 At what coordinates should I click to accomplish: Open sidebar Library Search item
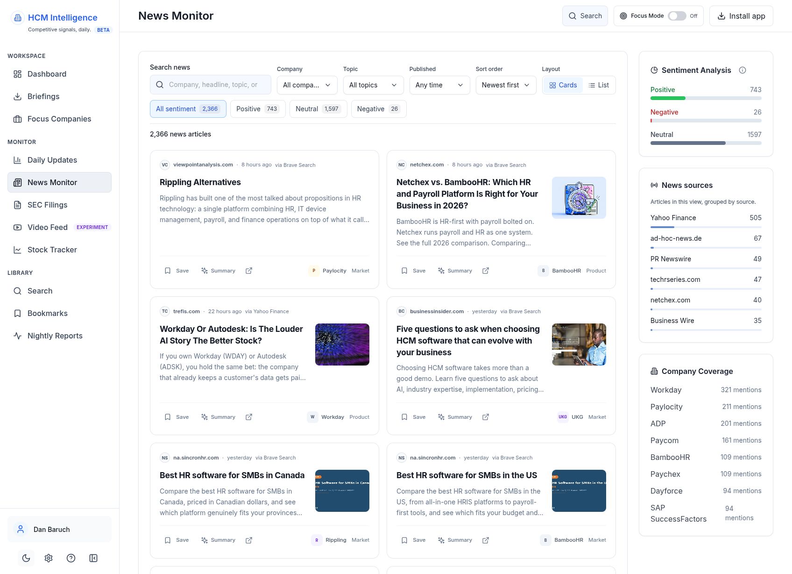click(x=59, y=291)
